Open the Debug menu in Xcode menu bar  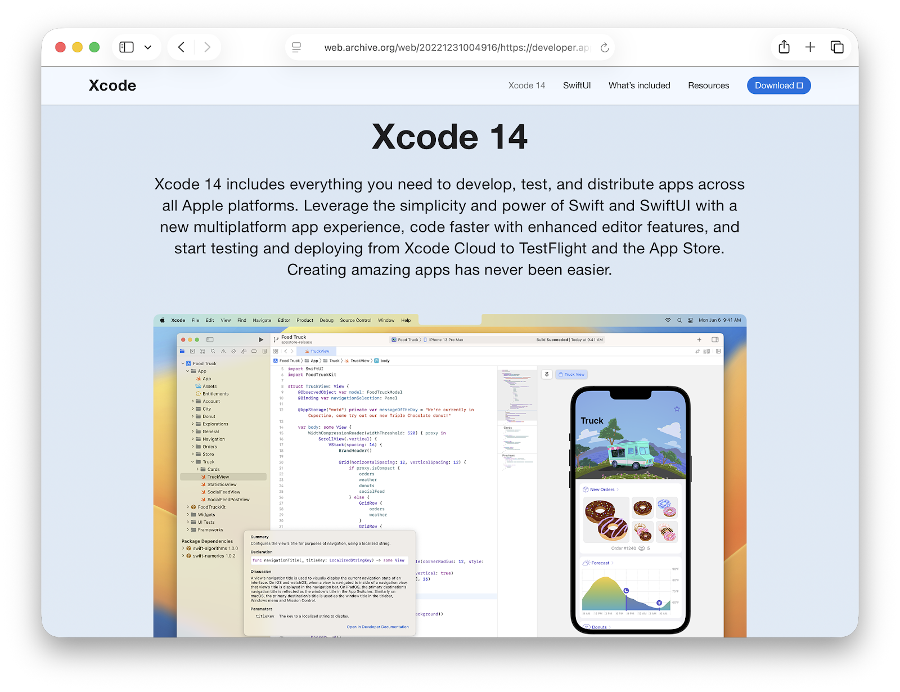(327, 320)
